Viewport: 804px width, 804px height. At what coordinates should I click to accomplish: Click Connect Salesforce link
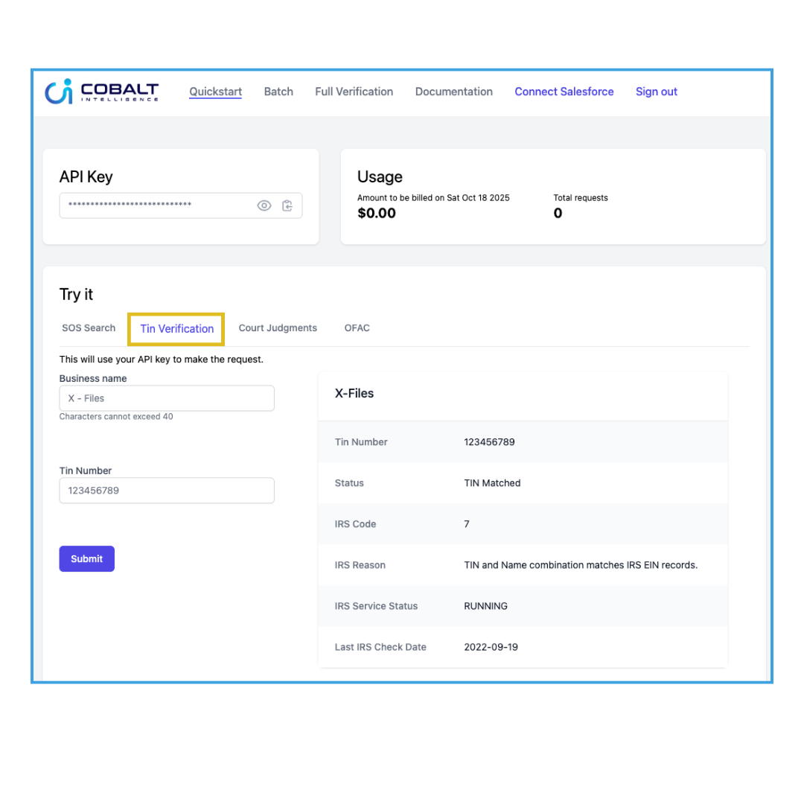[x=564, y=92]
